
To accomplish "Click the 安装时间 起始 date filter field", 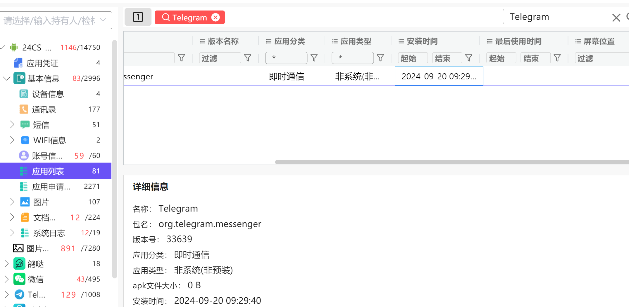I will click(413, 58).
